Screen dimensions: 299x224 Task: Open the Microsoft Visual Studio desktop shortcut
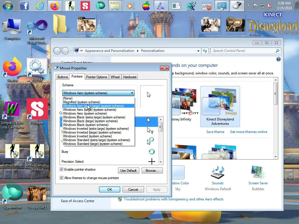pos(37,32)
